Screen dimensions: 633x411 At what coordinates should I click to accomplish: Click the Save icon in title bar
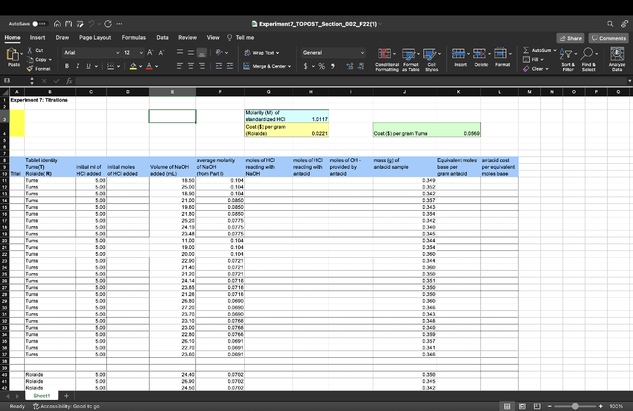(68, 25)
